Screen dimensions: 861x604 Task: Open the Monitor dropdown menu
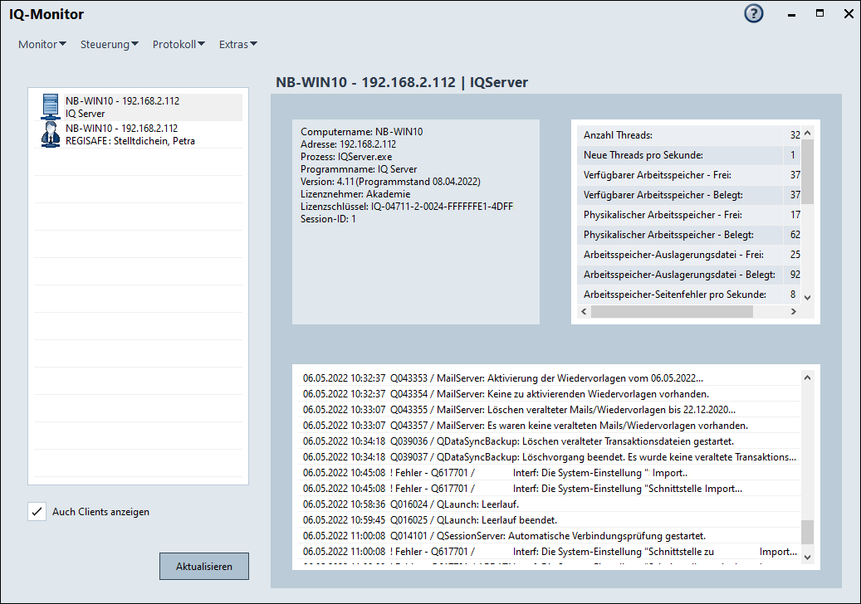42,45
